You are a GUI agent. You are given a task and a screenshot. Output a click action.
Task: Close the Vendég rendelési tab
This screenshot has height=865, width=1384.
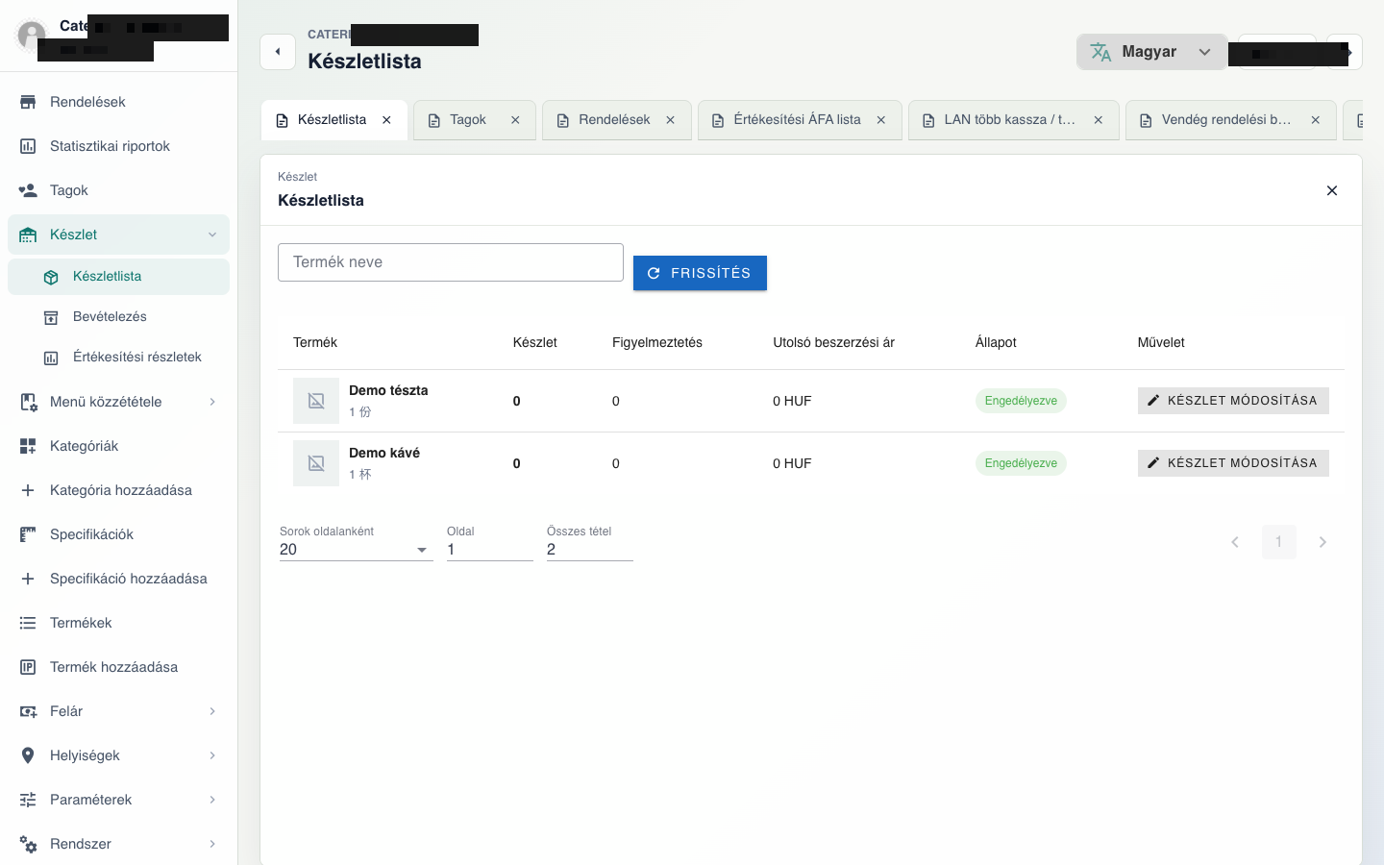click(x=1316, y=120)
